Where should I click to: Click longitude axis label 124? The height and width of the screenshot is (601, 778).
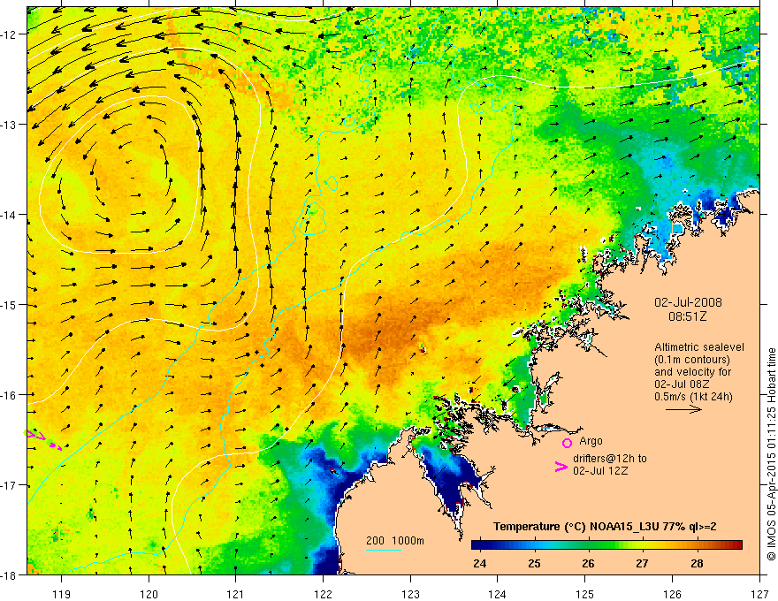498,594
